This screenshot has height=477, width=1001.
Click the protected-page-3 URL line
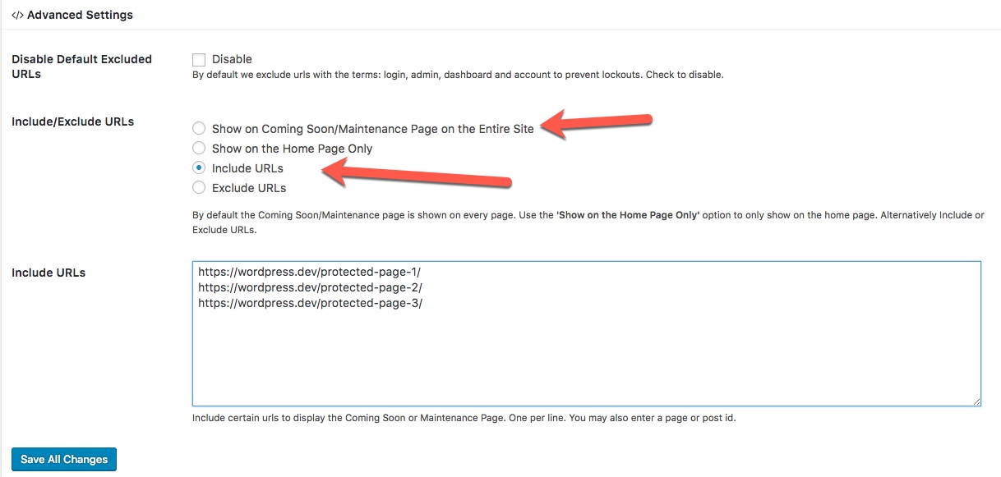(310, 303)
